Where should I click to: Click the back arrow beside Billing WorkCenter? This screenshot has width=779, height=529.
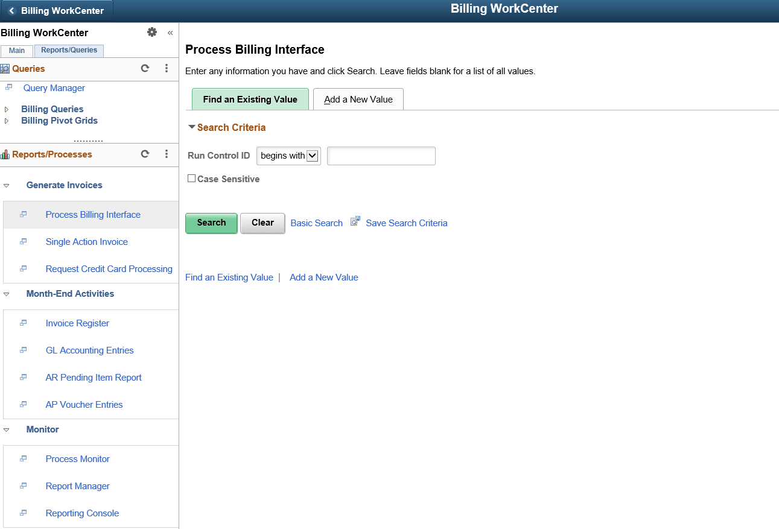(x=11, y=10)
